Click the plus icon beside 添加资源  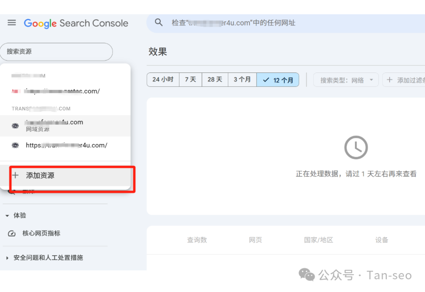(16, 175)
